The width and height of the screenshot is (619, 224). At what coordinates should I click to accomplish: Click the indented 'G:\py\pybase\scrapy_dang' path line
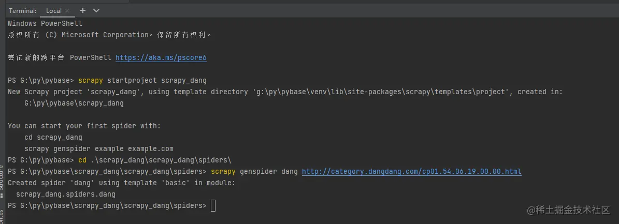click(x=74, y=103)
